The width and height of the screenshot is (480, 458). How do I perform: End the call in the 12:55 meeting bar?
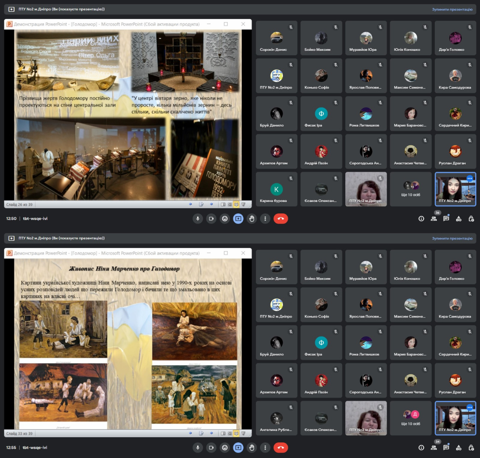tap(281, 447)
